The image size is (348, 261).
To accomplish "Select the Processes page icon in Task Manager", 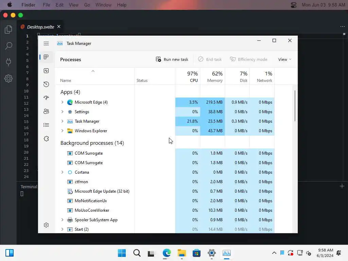I will 46,57.
